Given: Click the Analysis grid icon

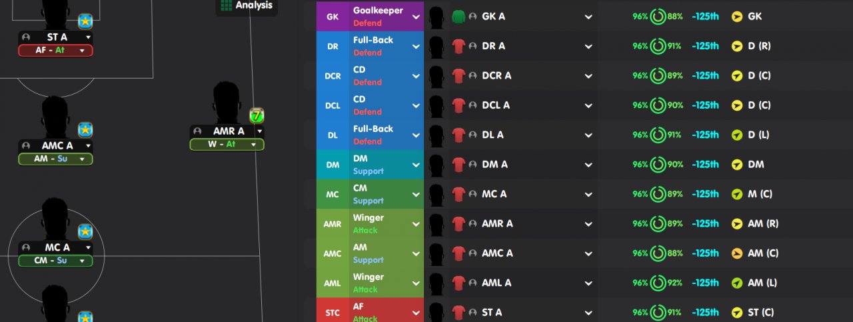Looking at the screenshot, I should click(x=226, y=5).
